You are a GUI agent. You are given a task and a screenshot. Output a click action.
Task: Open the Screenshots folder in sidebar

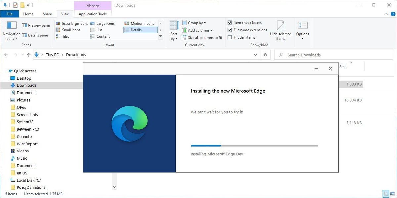(x=27, y=115)
